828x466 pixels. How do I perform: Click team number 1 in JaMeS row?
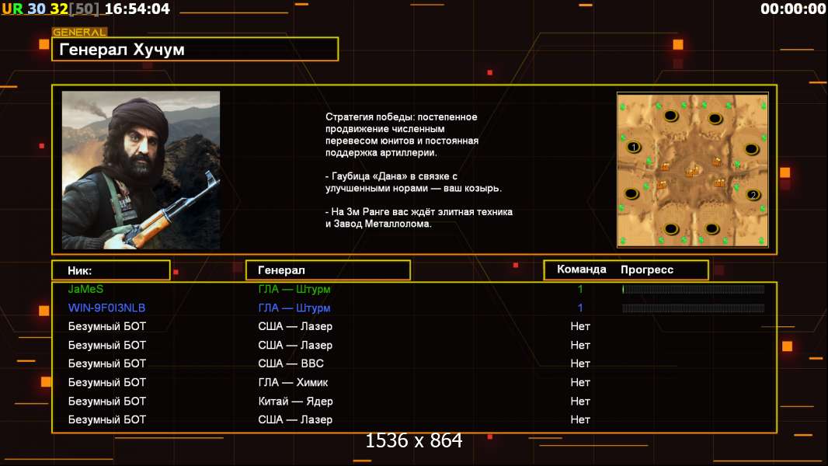pos(579,289)
